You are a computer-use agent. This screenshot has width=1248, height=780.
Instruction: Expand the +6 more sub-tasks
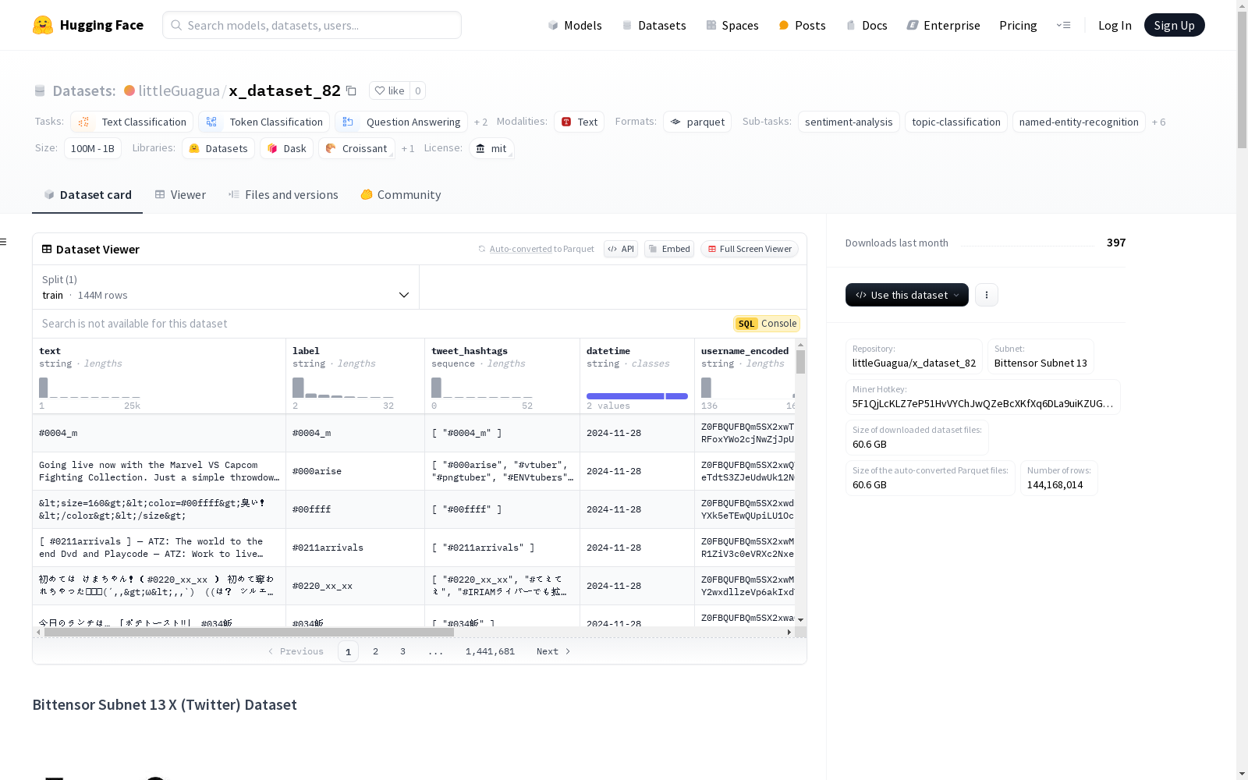tap(1158, 122)
